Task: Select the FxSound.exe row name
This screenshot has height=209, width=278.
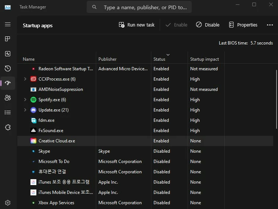Action: point(51,131)
